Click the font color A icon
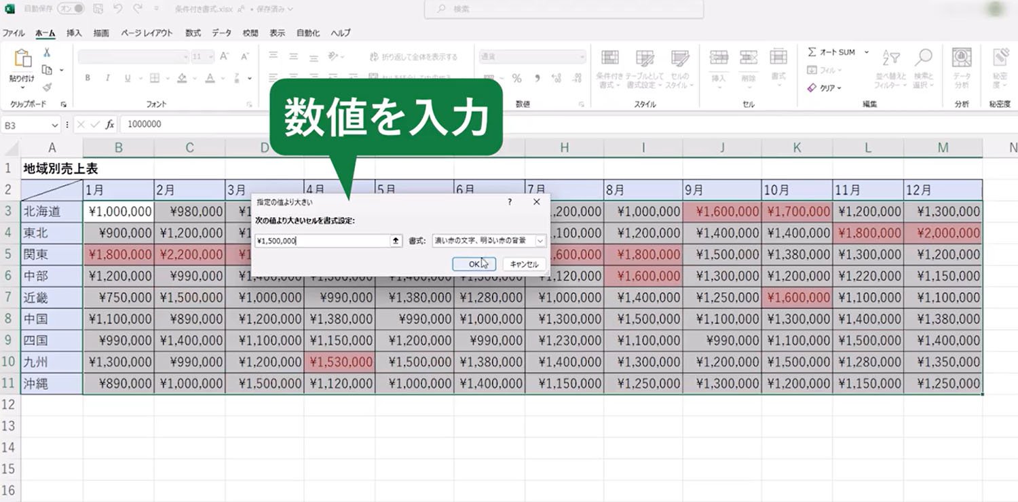The height and width of the screenshot is (502, 1018). 210,78
